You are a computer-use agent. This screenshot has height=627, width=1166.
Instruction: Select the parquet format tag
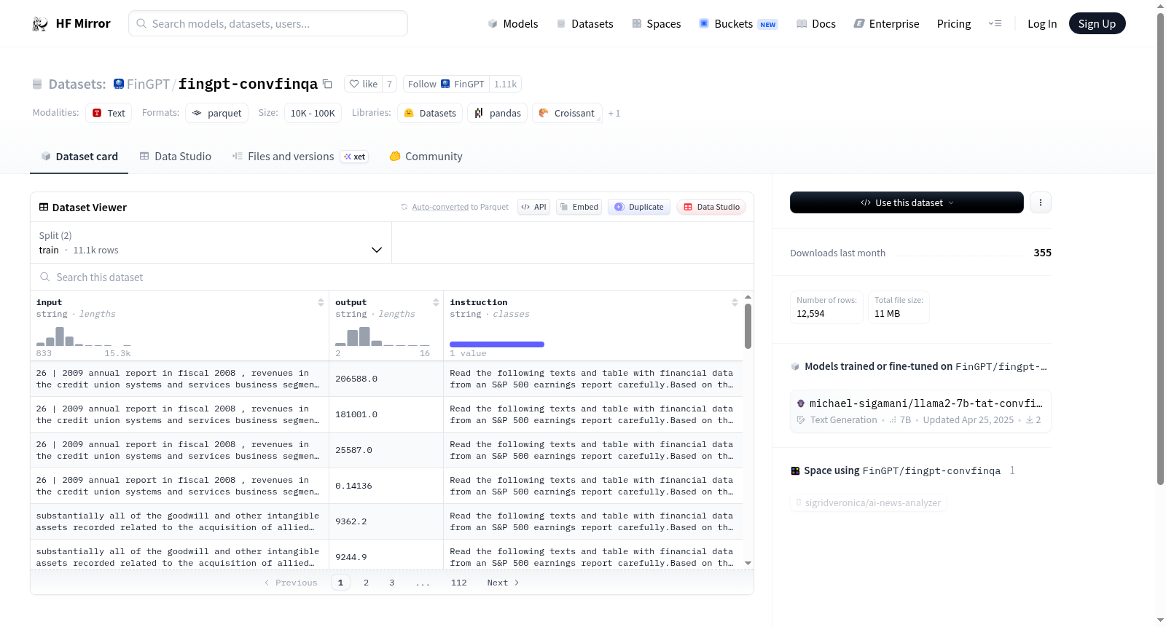coord(217,113)
